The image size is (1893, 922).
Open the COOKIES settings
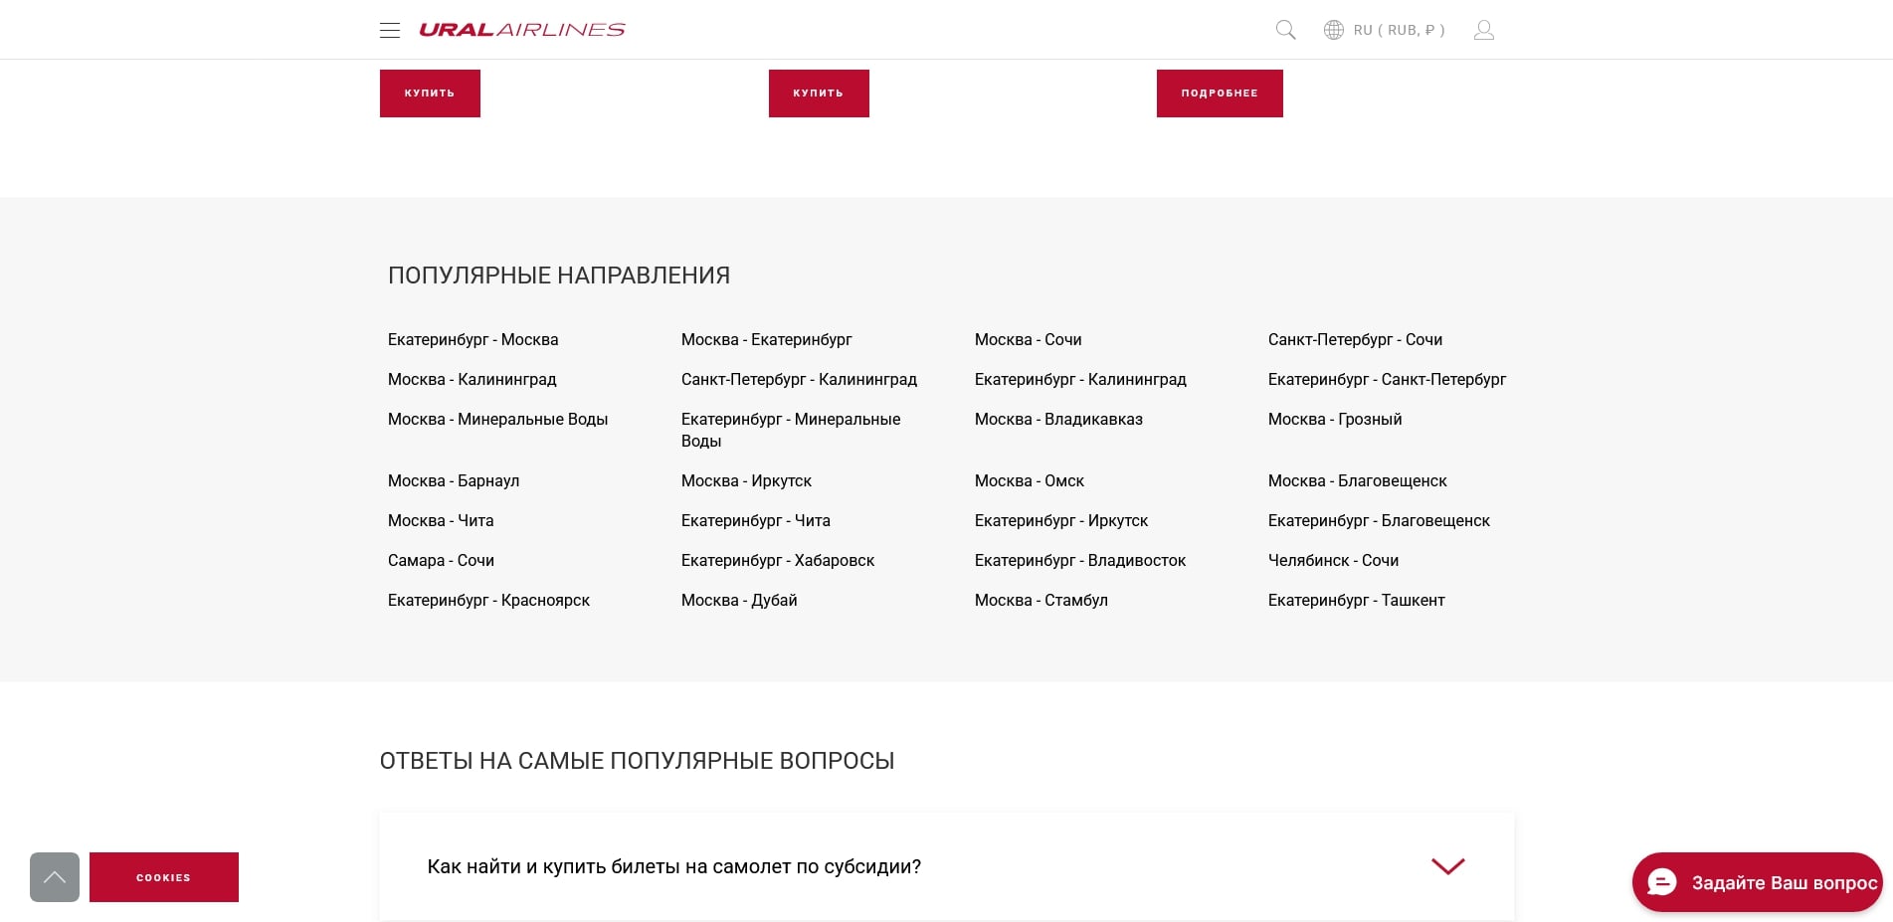point(163,877)
